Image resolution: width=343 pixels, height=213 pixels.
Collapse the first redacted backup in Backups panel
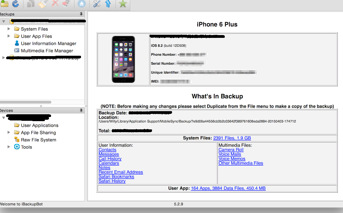coord(4,22)
